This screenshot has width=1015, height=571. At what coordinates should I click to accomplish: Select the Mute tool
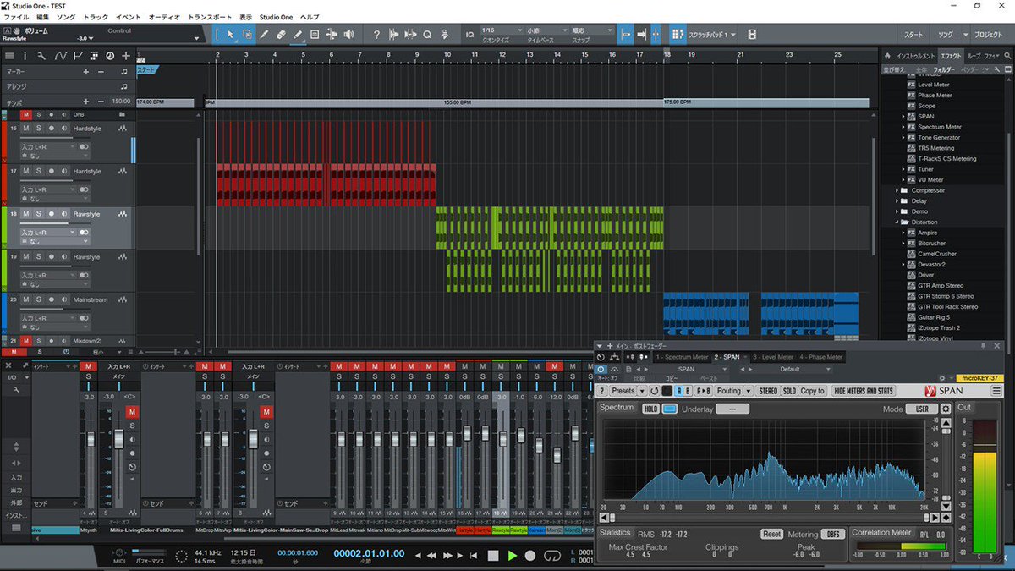(x=315, y=35)
